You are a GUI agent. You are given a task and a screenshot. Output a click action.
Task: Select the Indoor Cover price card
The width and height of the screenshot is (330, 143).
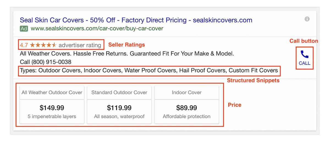(187, 105)
